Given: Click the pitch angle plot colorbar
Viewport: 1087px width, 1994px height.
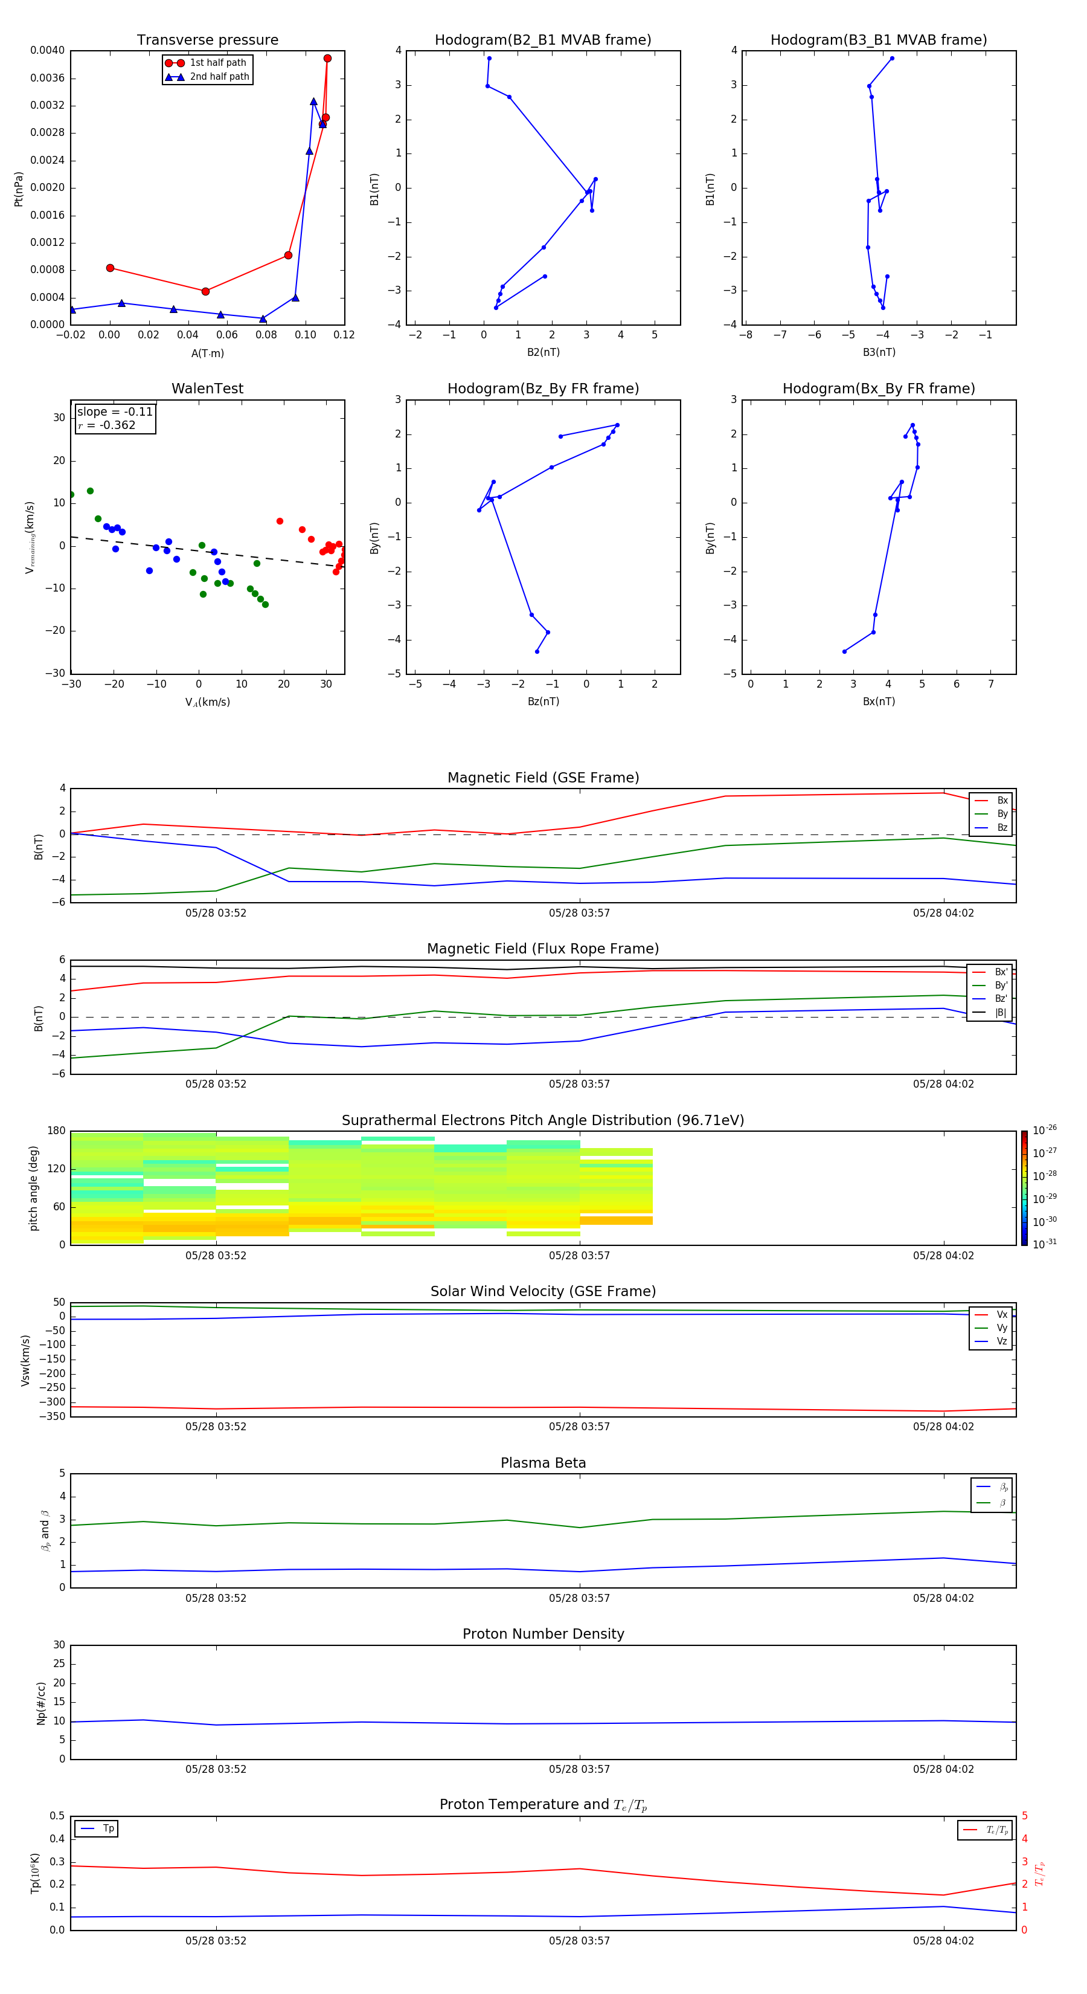Looking at the screenshot, I should tap(1024, 1188).
